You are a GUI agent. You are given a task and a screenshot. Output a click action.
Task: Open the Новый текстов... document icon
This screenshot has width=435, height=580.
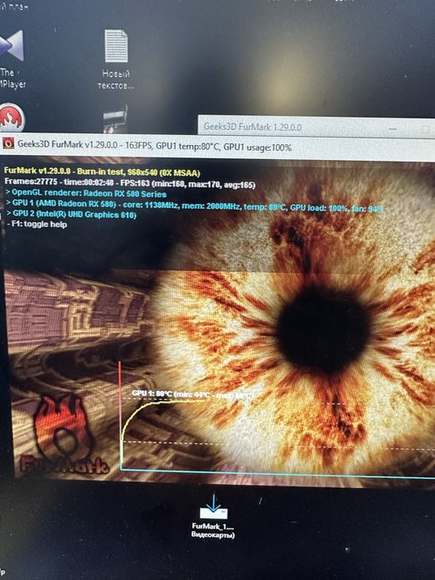pos(116,46)
